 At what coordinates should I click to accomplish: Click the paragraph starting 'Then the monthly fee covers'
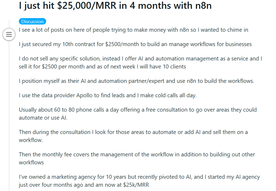[x=137, y=159]
